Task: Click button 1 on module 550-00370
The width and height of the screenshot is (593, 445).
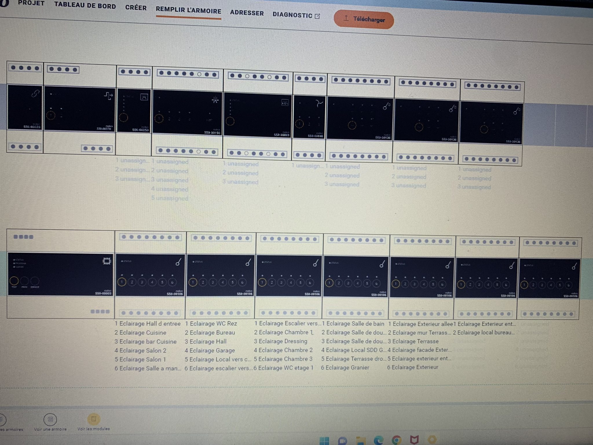Action: click(51, 115)
